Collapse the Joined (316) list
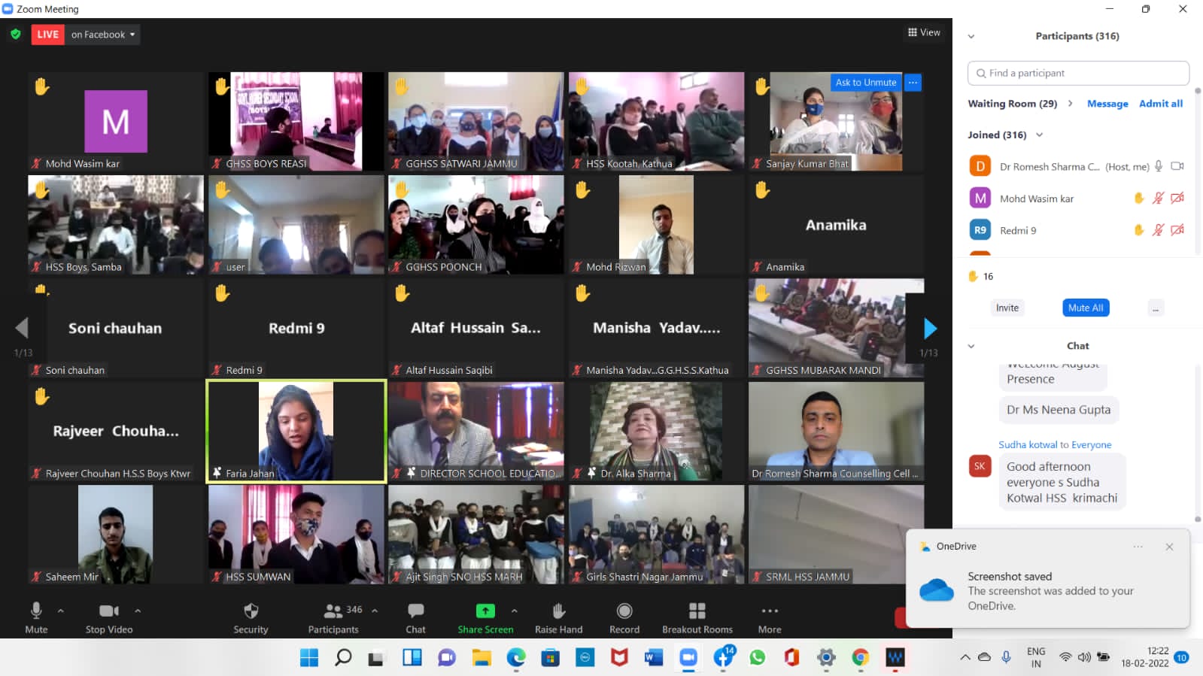The width and height of the screenshot is (1203, 676). coord(1040,135)
